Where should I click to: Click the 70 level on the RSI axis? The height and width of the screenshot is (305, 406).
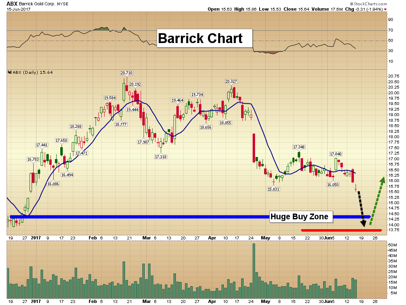391,30
